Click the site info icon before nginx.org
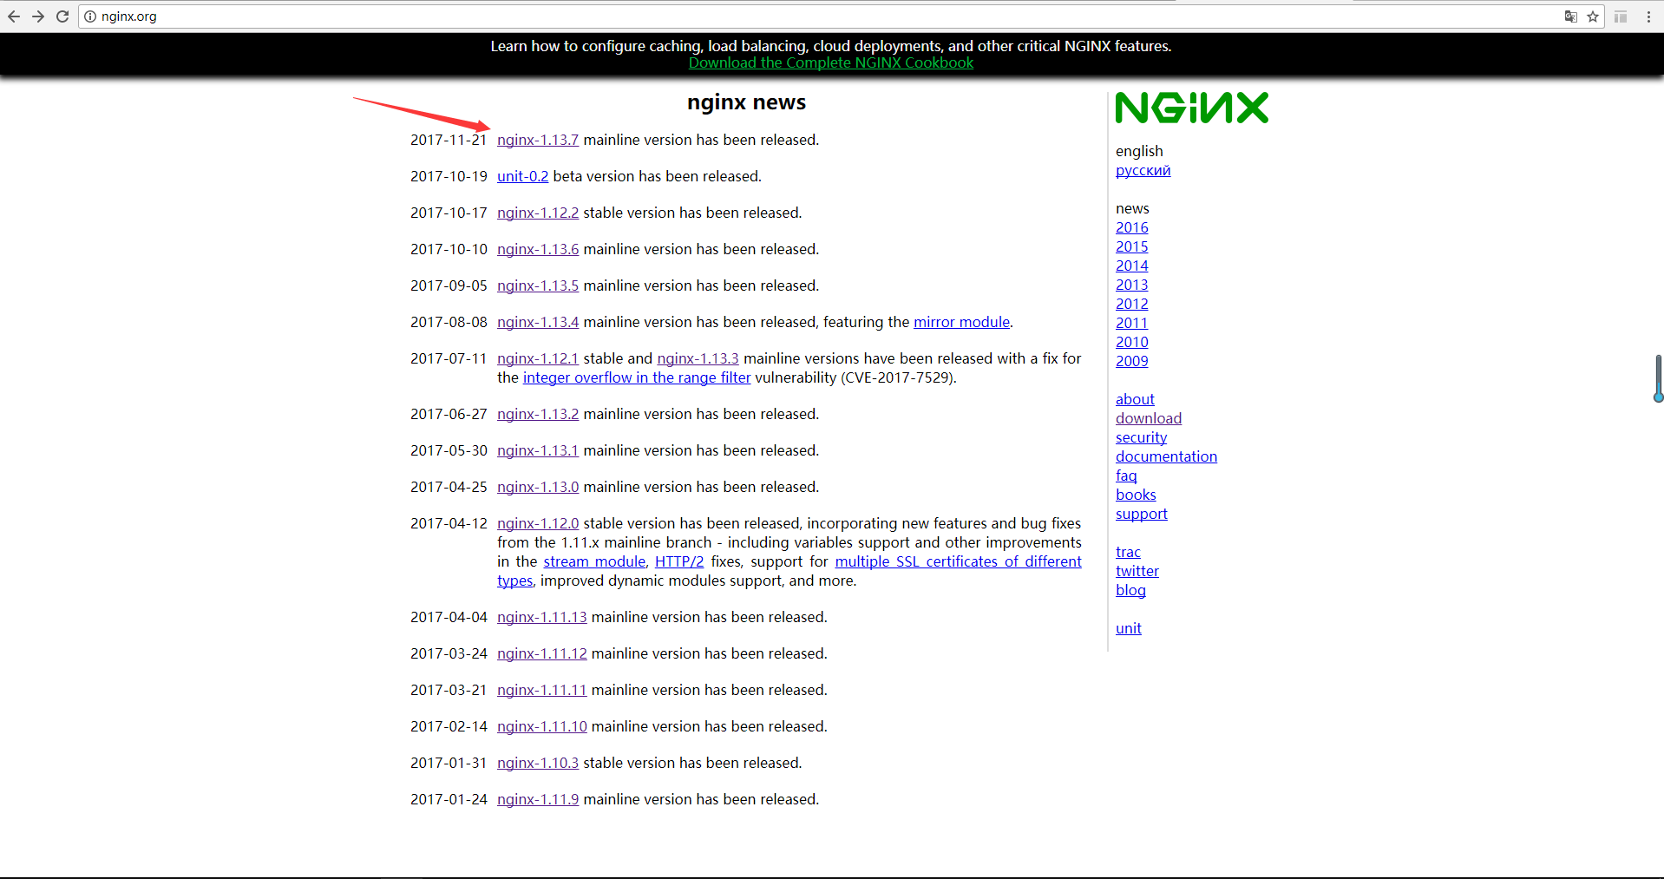 click(x=90, y=16)
